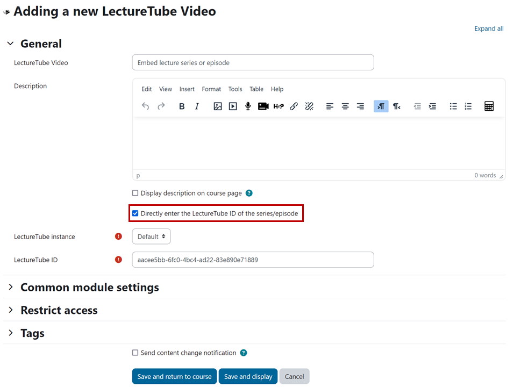
Task: Set right-to-left text direction
Action: (397, 106)
